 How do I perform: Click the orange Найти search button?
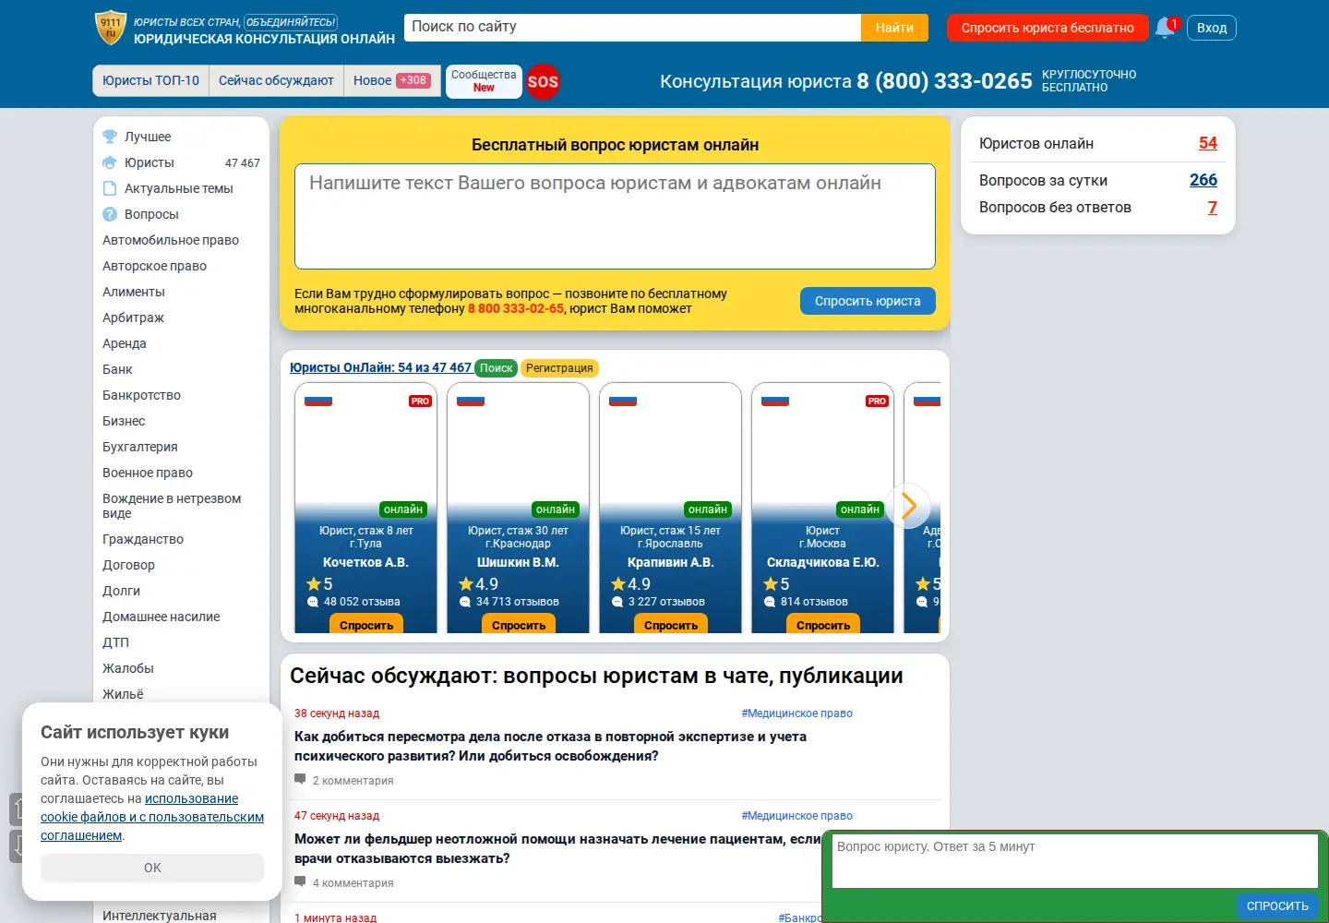[894, 28]
